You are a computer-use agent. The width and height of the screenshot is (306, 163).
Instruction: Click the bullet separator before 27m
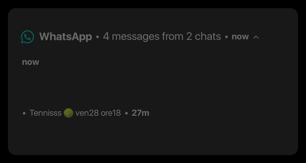click(126, 113)
